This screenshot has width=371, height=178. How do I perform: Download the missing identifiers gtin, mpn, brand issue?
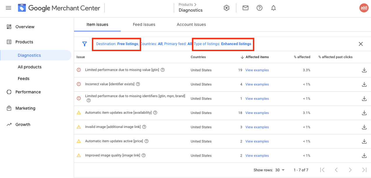tap(364, 99)
